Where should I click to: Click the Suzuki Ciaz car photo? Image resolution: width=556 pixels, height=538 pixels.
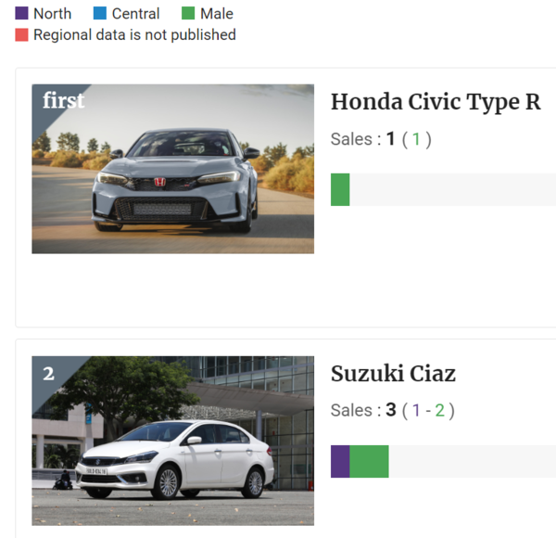[172, 441]
